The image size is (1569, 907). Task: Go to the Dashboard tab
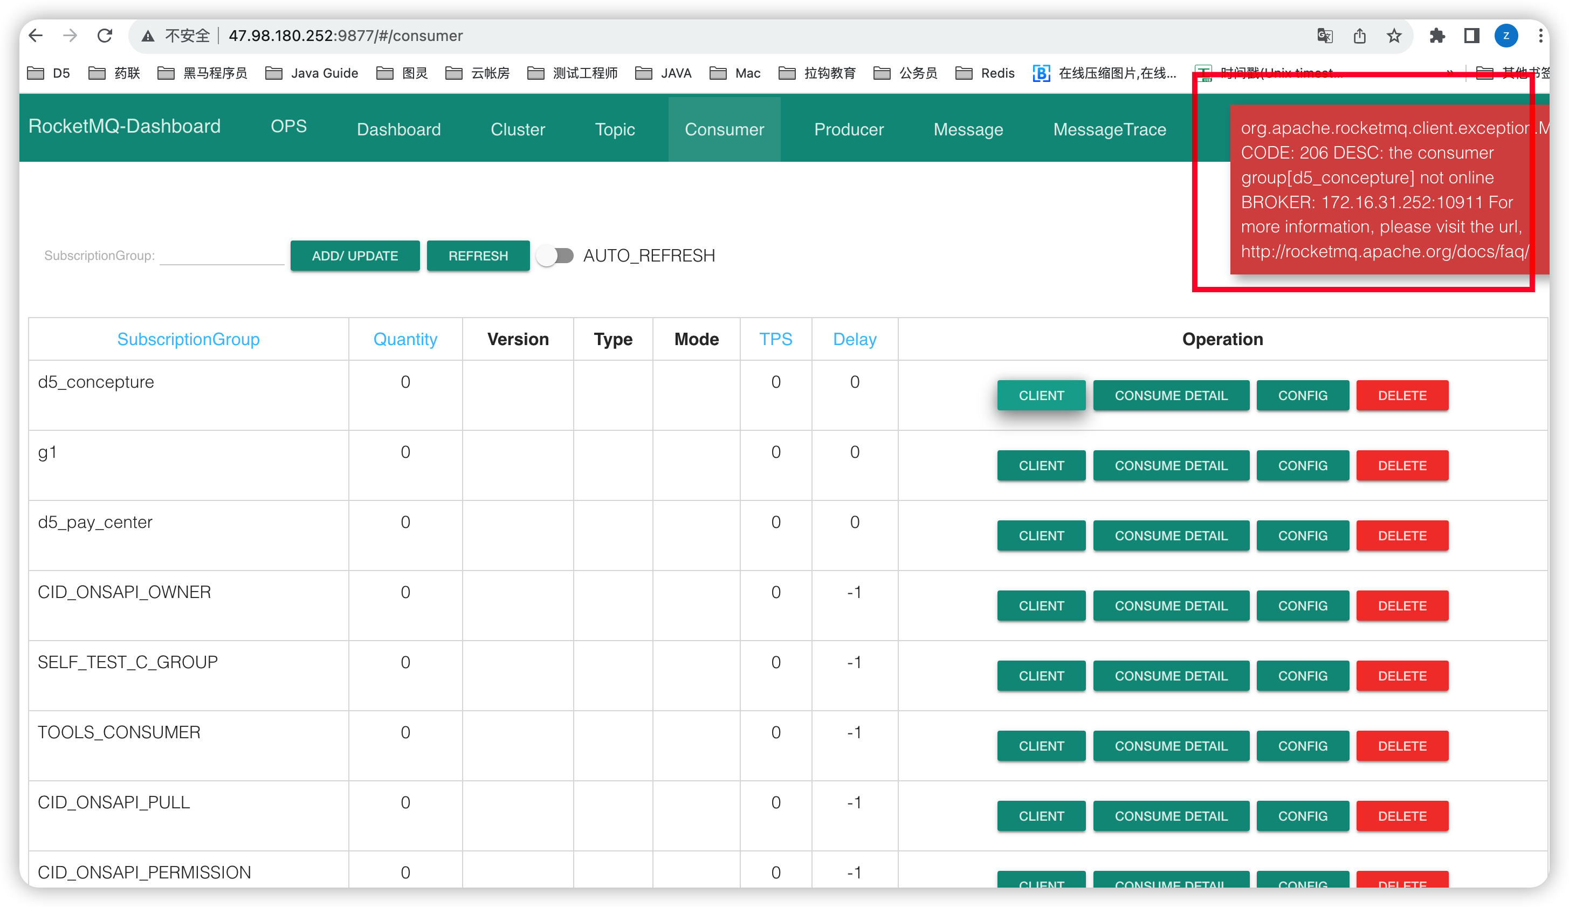(x=398, y=129)
